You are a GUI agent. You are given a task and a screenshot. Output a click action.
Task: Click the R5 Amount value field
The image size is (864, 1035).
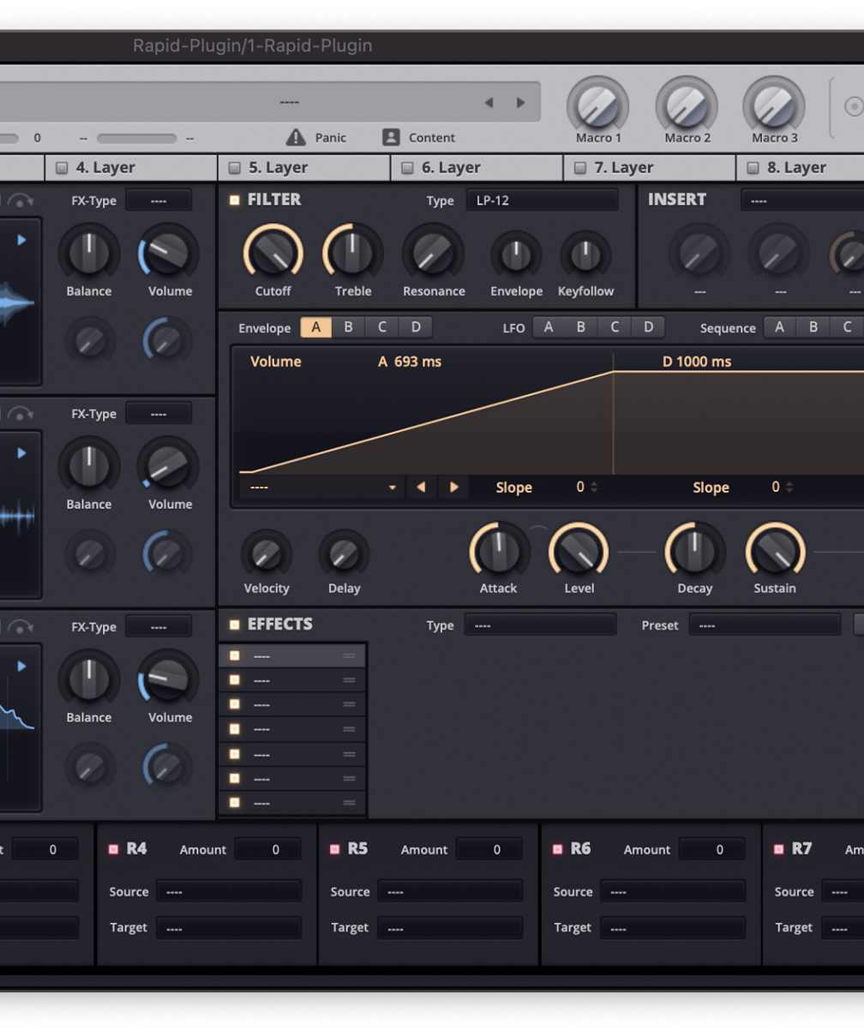[x=489, y=849]
